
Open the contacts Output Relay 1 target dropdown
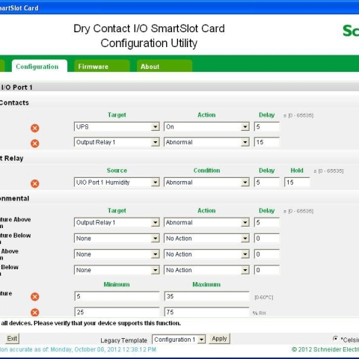117,142
